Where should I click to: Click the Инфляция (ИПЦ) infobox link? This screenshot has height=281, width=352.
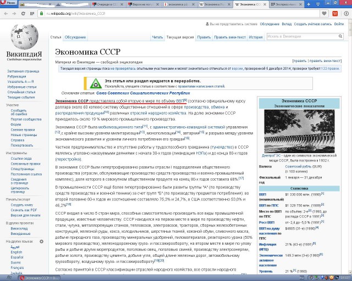[268, 247]
